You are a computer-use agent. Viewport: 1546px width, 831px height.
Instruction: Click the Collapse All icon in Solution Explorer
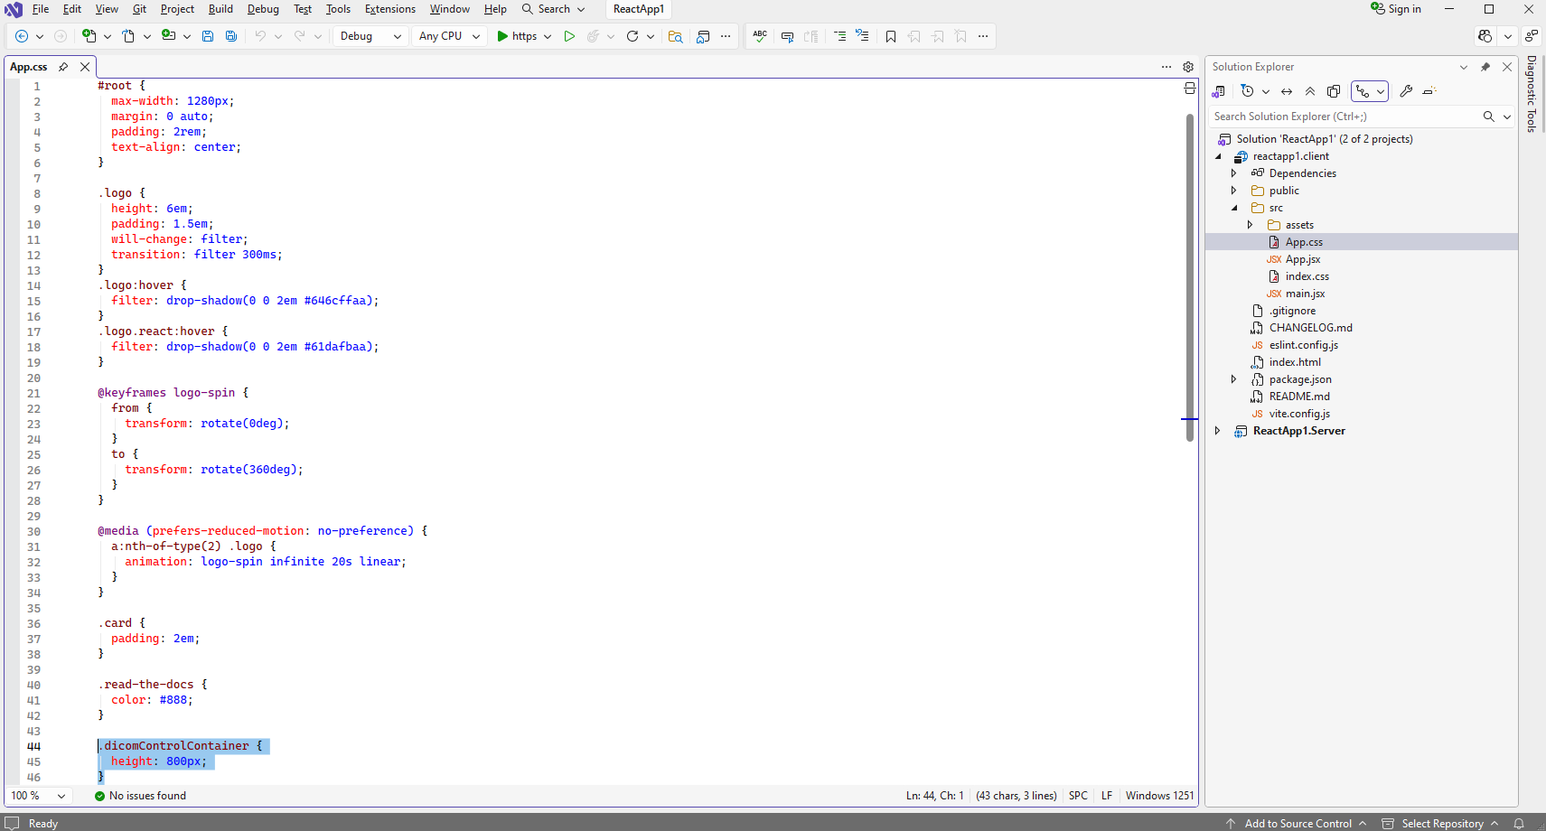coord(1310,91)
